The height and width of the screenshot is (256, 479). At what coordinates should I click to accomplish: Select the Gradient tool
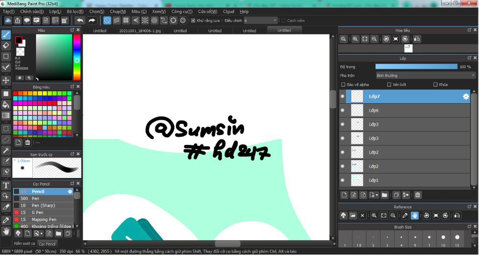point(6,116)
